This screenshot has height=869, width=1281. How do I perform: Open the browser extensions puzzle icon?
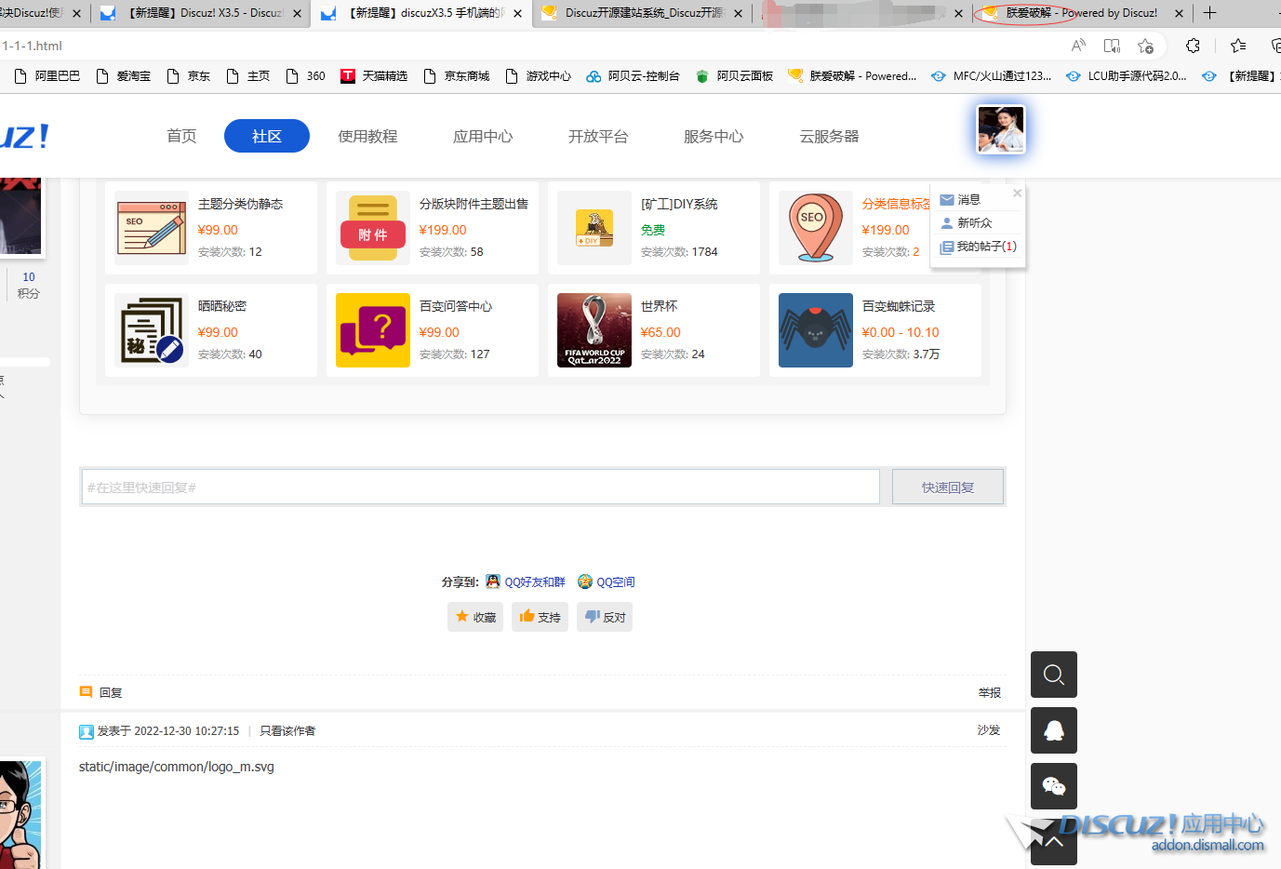tap(1193, 46)
